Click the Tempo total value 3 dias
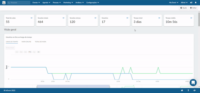Screen dimensions: 200x93 click(x=137, y=22)
